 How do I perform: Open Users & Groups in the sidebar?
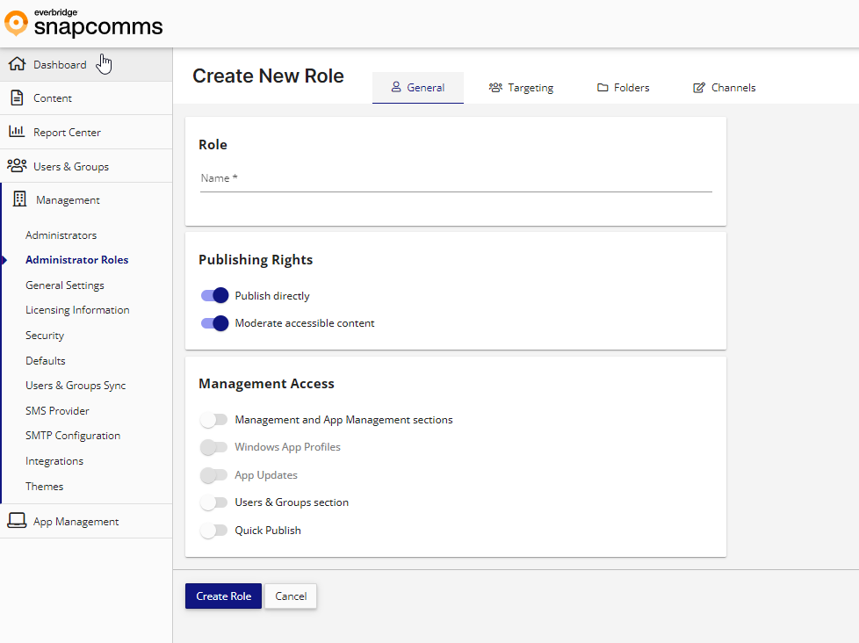[86, 166]
